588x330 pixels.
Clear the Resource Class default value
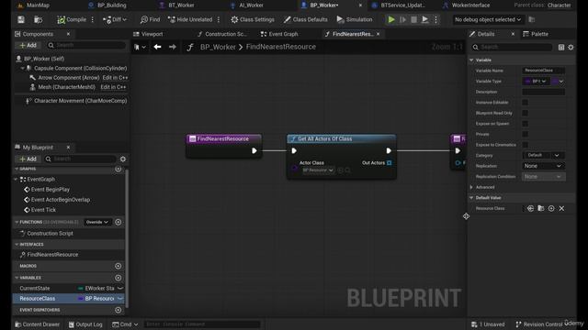pyautogui.click(x=561, y=208)
